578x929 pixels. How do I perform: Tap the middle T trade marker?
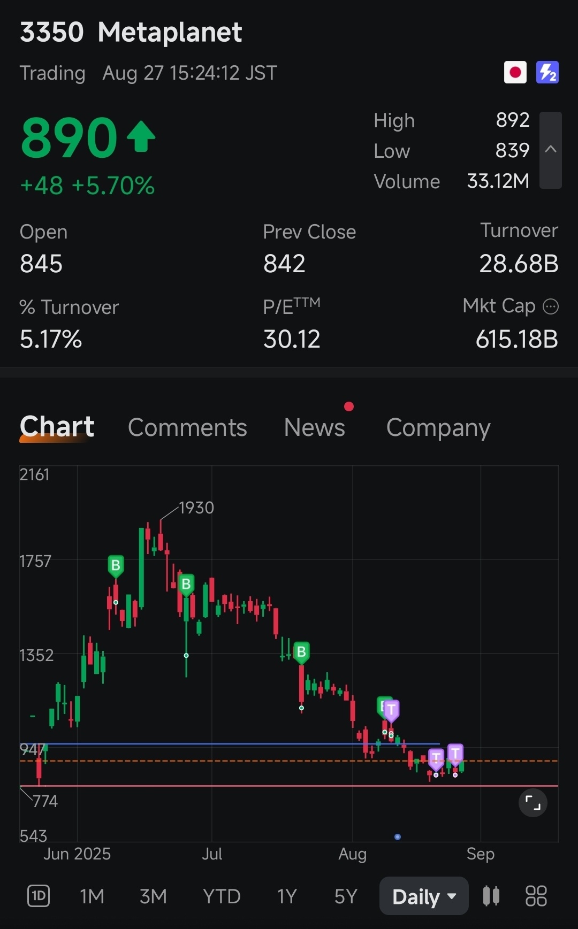pos(436,759)
